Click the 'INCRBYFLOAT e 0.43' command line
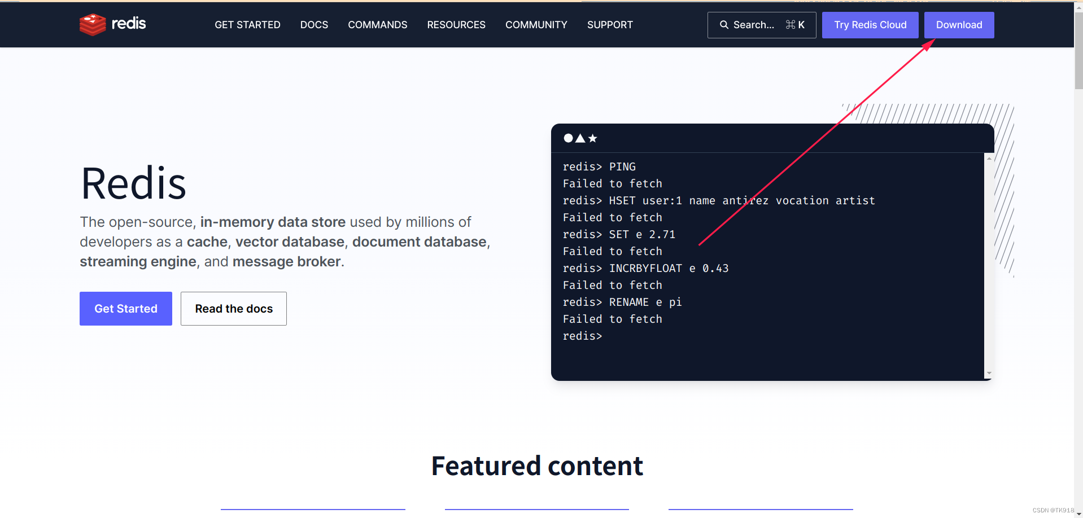 (645, 269)
